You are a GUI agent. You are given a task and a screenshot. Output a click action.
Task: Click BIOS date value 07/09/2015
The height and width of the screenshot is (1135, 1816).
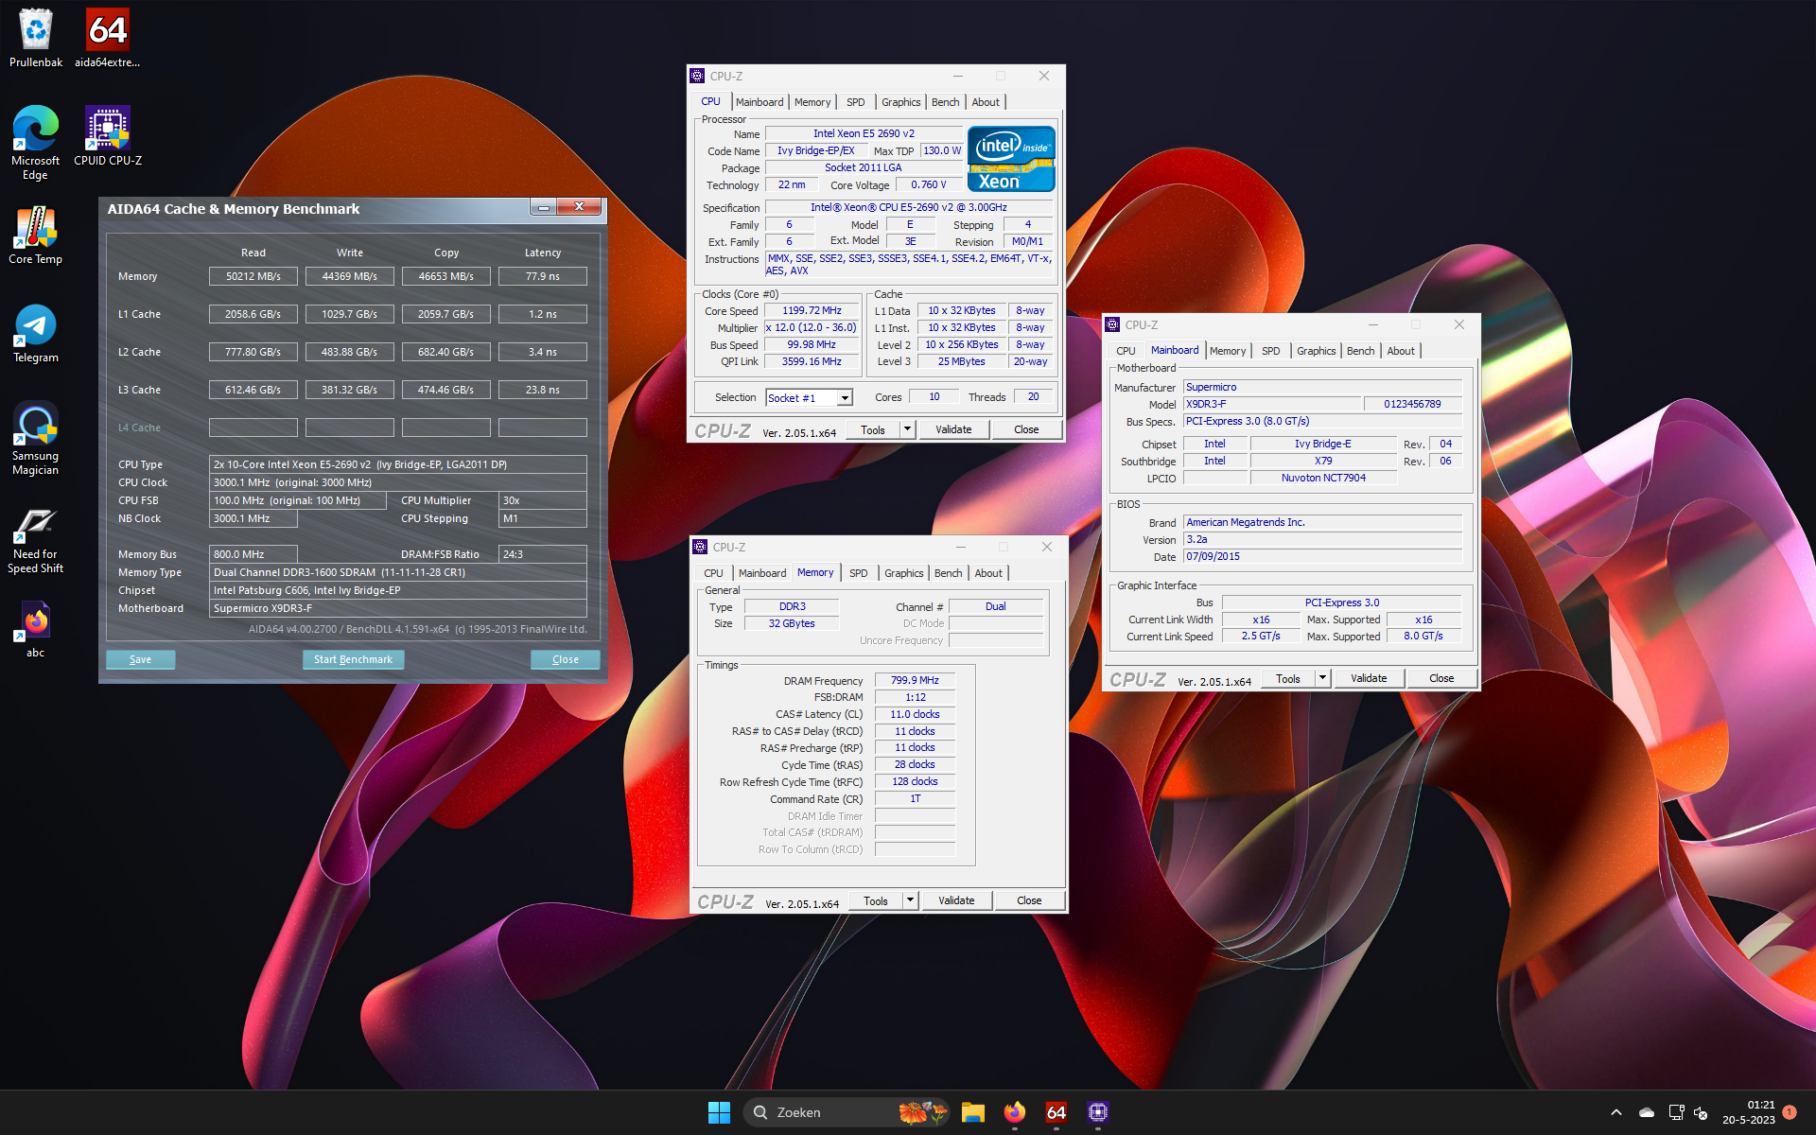(1322, 556)
